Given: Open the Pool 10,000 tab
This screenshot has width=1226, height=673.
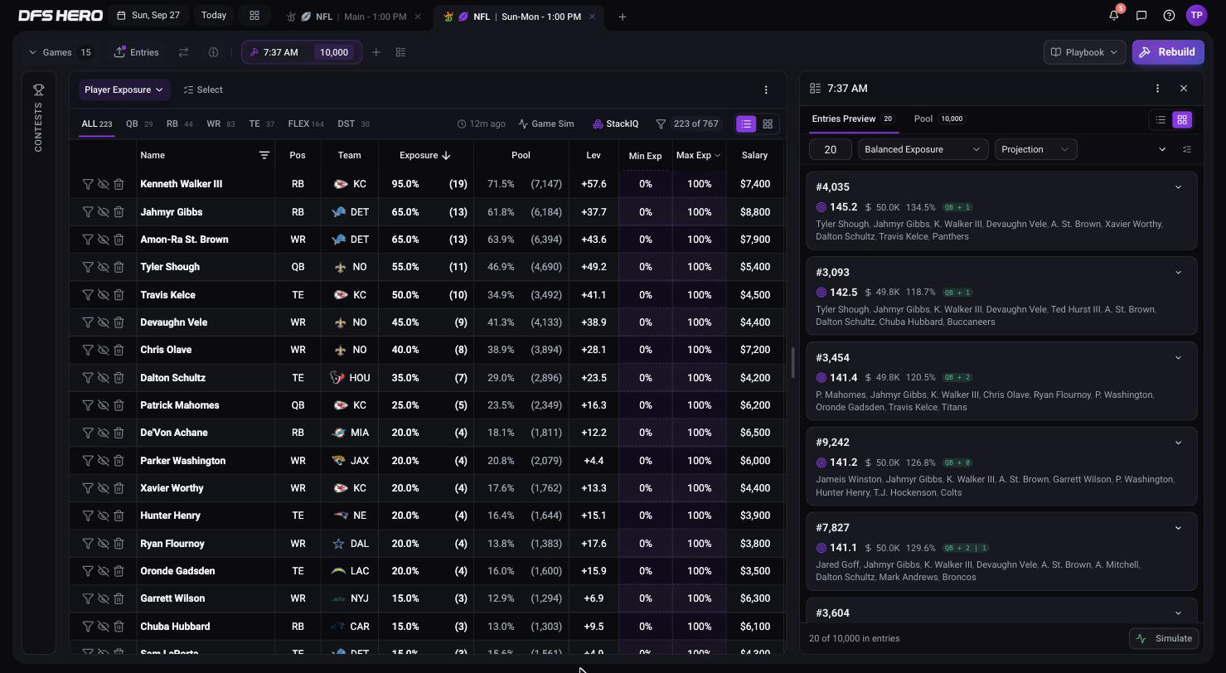Looking at the screenshot, I should point(938,119).
